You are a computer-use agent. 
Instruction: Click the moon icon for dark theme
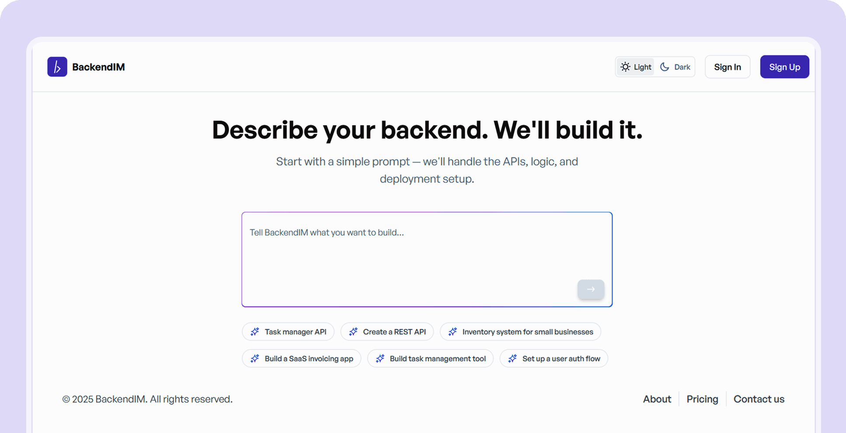pyautogui.click(x=665, y=67)
